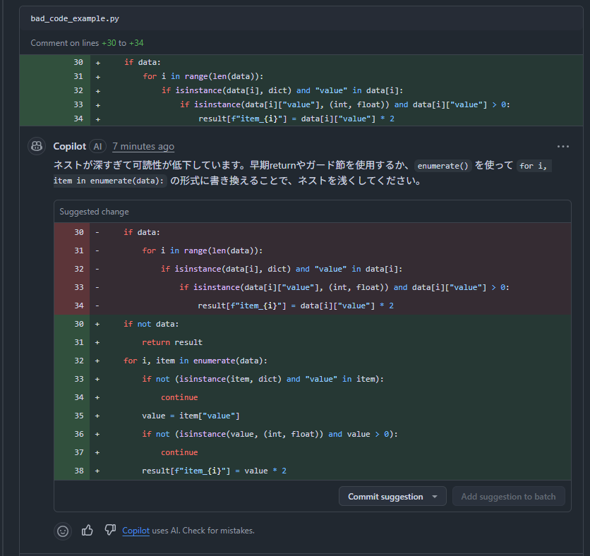
Task: Give thumbs up feedback on the Copilot comment
Action: tap(88, 530)
